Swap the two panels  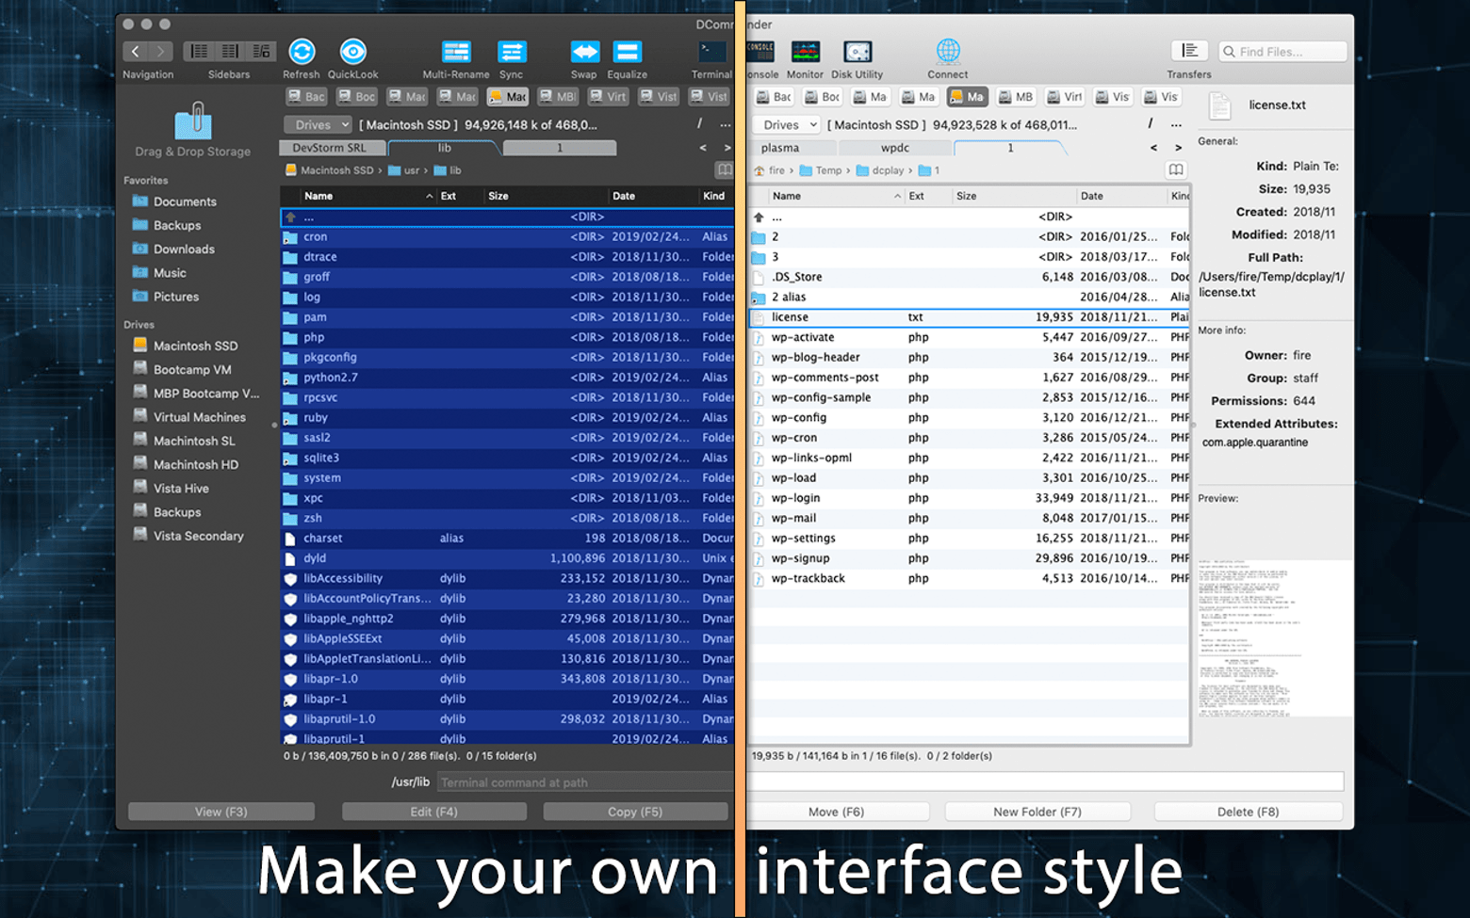coord(583,53)
